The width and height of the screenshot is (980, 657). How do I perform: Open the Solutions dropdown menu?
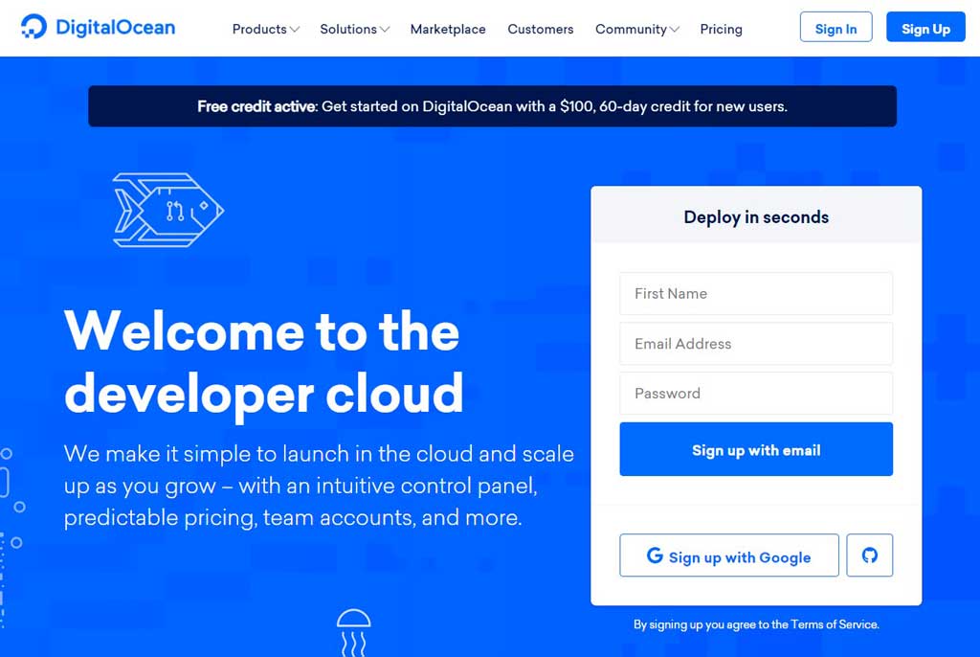pyautogui.click(x=354, y=30)
